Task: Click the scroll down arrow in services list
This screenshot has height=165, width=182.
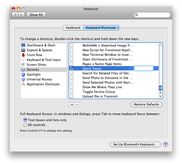Action: (160, 97)
